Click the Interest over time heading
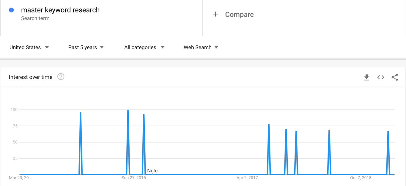Image resolution: width=406 pixels, height=186 pixels. click(x=31, y=77)
